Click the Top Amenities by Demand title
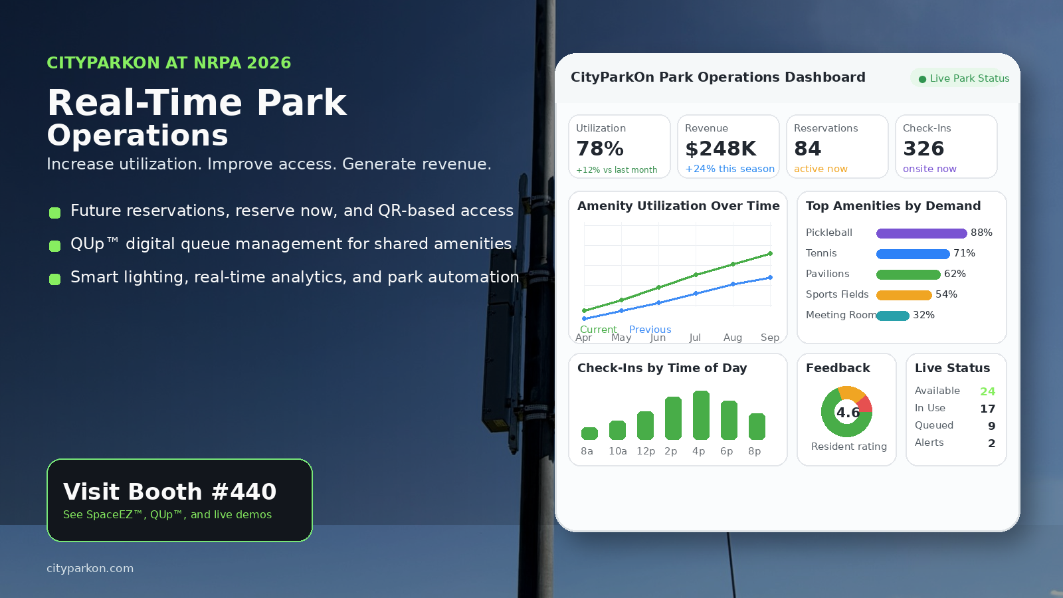This screenshot has width=1063, height=598. pos(893,206)
